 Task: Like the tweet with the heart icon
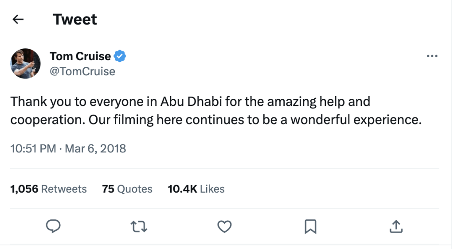tap(225, 227)
